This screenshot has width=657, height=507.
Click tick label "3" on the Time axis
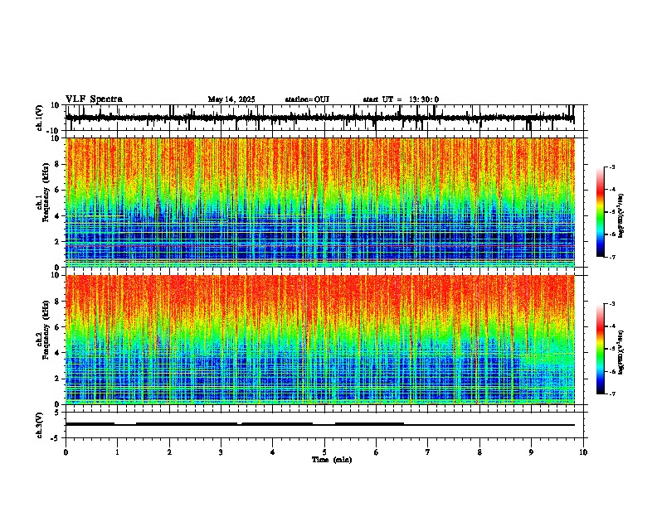coord(221,452)
